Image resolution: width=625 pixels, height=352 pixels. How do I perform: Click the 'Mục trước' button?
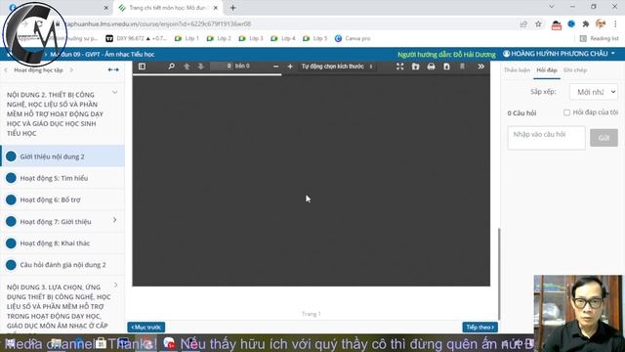point(146,328)
